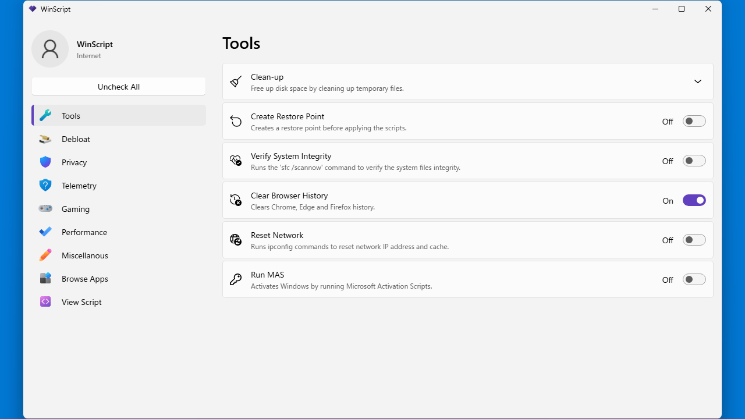Switch on the Run MAS toggle
Screen dimensions: 745x419
click(x=694, y=279)
